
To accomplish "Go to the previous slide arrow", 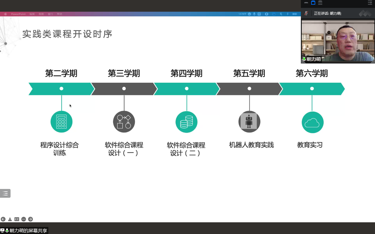I will (x=3, y=219).
